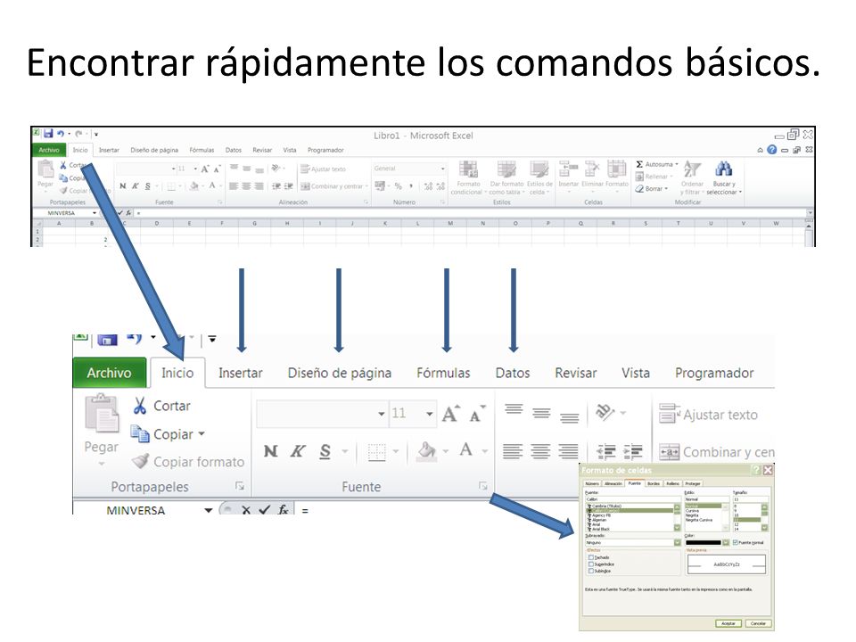Click the formula bar confirm checkmark in enlarged ribbon
The image size is (856, 642).
[x=264, y=510]
